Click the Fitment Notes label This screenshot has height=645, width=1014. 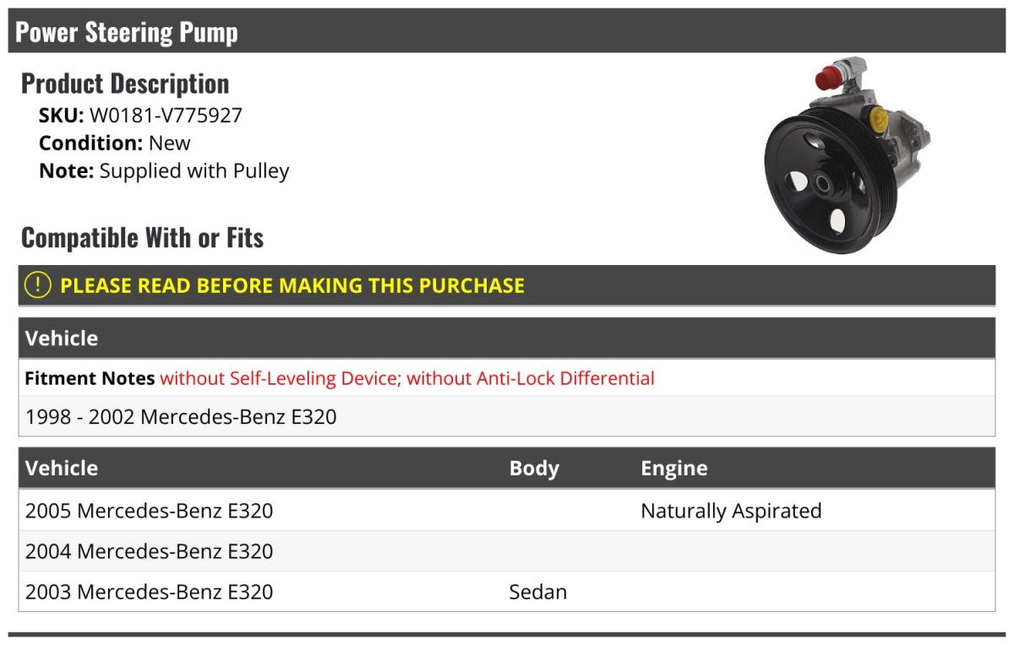pyautogui.click(x=90, y=378)
